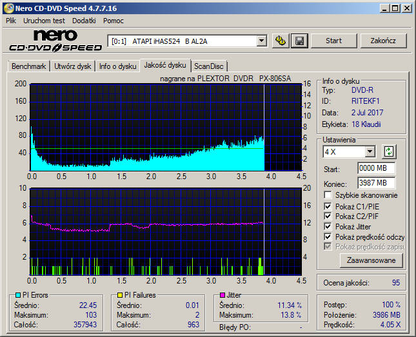Image resolution: width=416 pixels, height=337 pixels.
Task: Maximize the Nero CD-DVD Speed window
Action: click(395, 8)
